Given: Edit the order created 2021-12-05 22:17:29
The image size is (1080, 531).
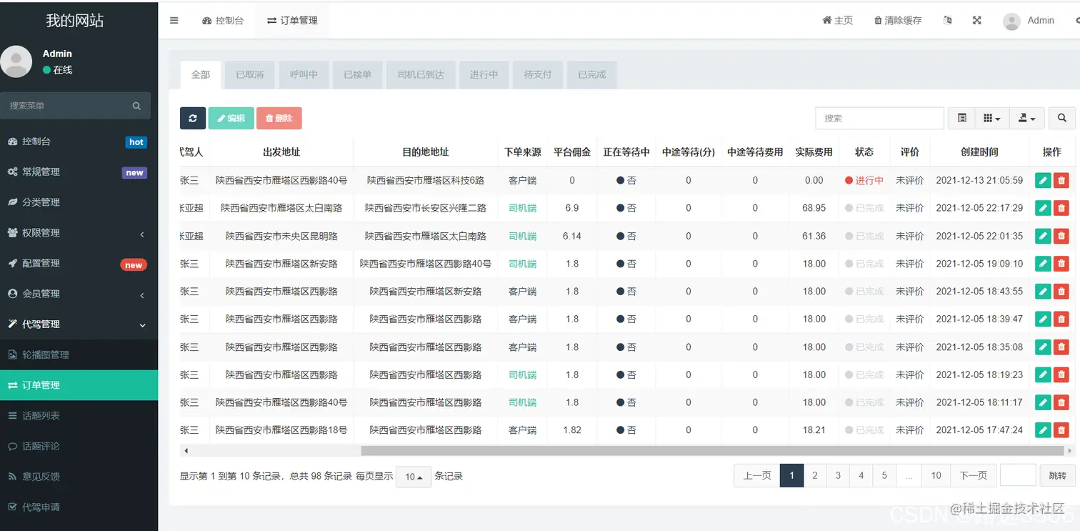Looking at the screenshot, I should (1043, 209).
